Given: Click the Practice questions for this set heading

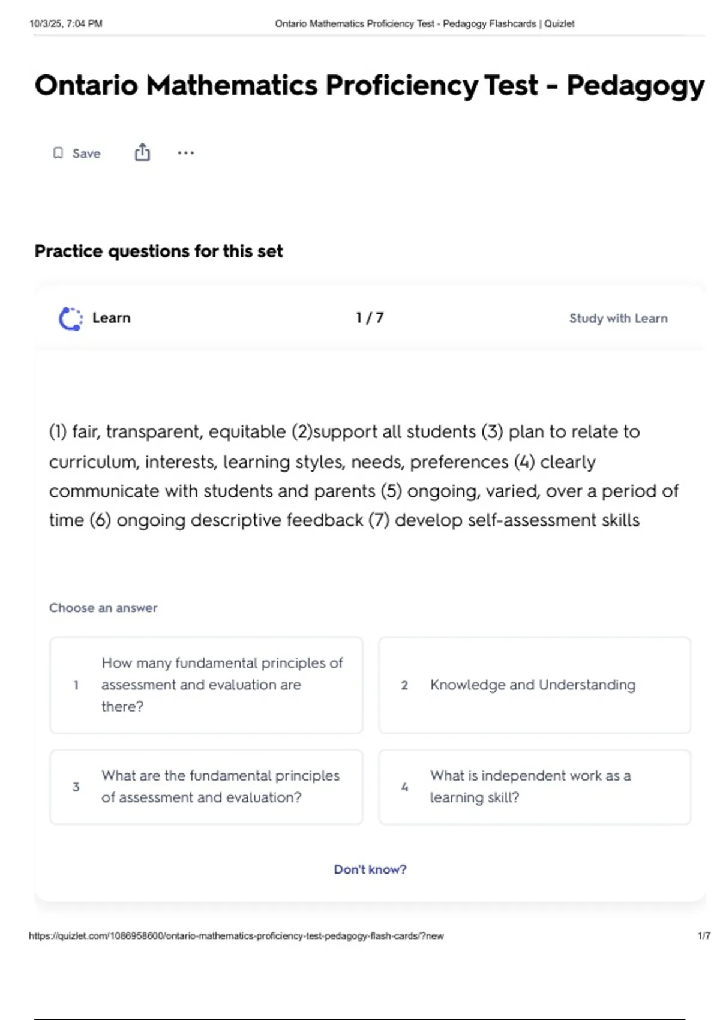Looking at the screenshot, I should click(158, 251).
